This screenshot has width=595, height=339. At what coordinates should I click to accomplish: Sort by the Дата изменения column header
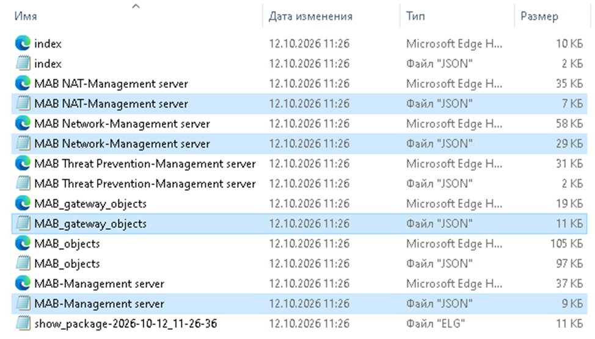tap(310, 16)
